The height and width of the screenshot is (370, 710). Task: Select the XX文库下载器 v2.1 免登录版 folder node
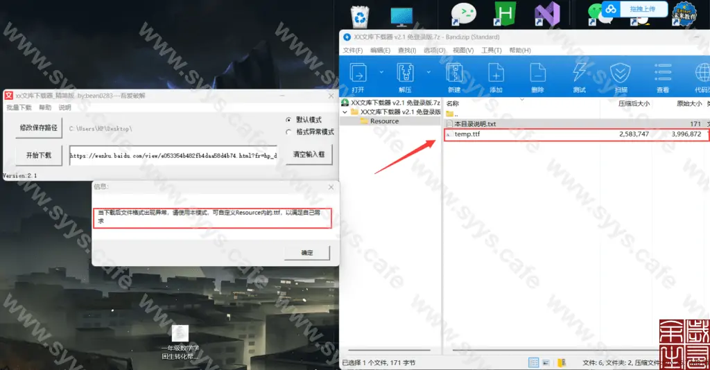tap(396, 112)
